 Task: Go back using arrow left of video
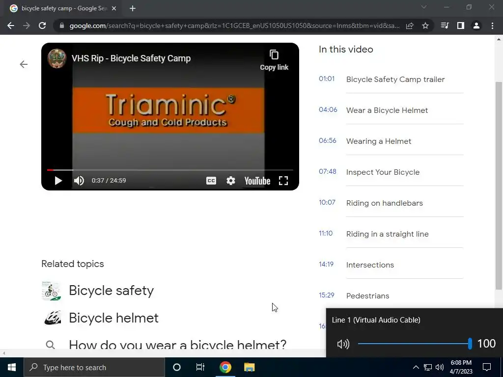tap(24, 64)
